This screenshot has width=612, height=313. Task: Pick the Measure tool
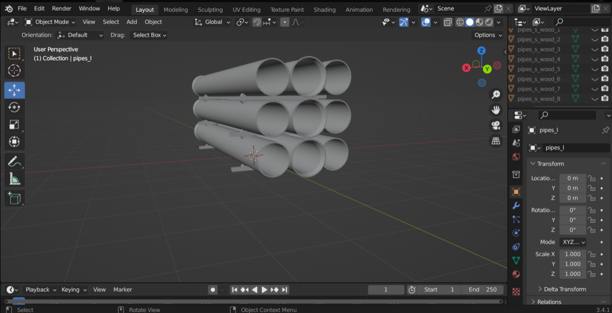pos(15,179)
